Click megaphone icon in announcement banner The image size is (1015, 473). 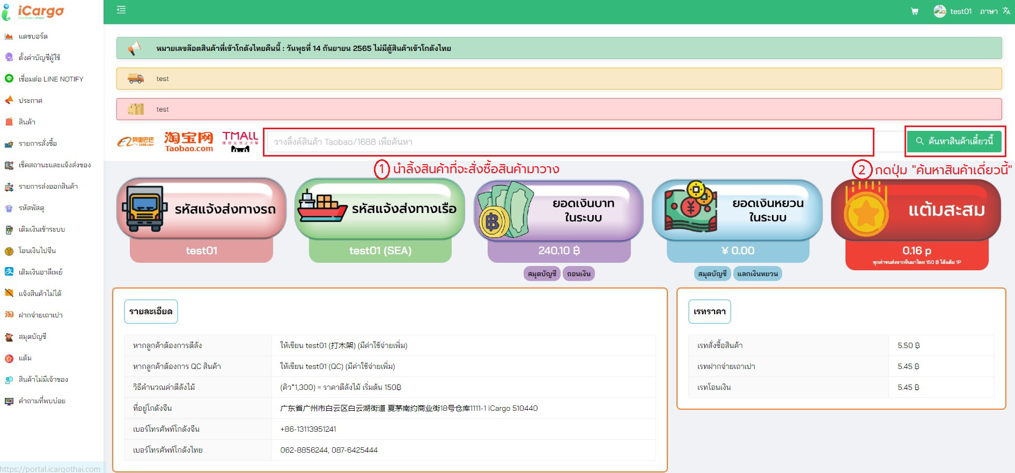coord(134,48)
